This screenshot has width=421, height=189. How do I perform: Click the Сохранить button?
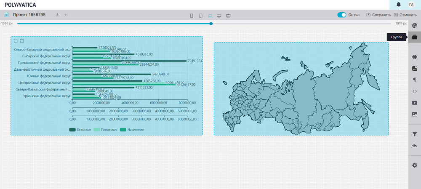pos(378,15)
